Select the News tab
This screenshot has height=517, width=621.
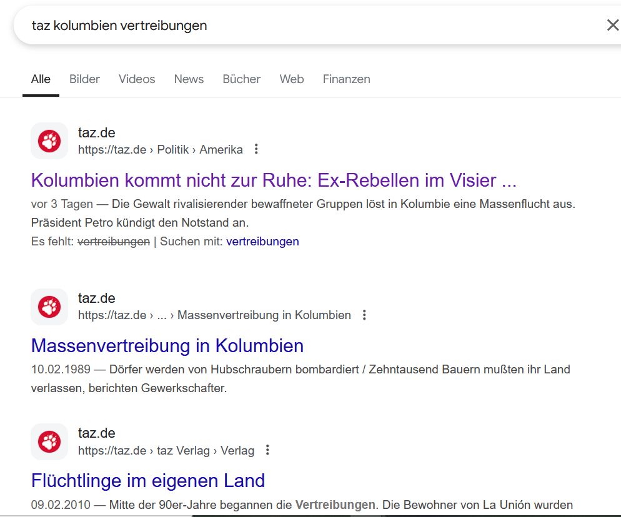pyautogui.click(x=189, y=79)
